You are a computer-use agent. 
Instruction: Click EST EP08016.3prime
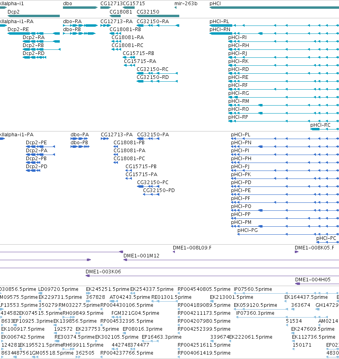[x=143, y=329]
